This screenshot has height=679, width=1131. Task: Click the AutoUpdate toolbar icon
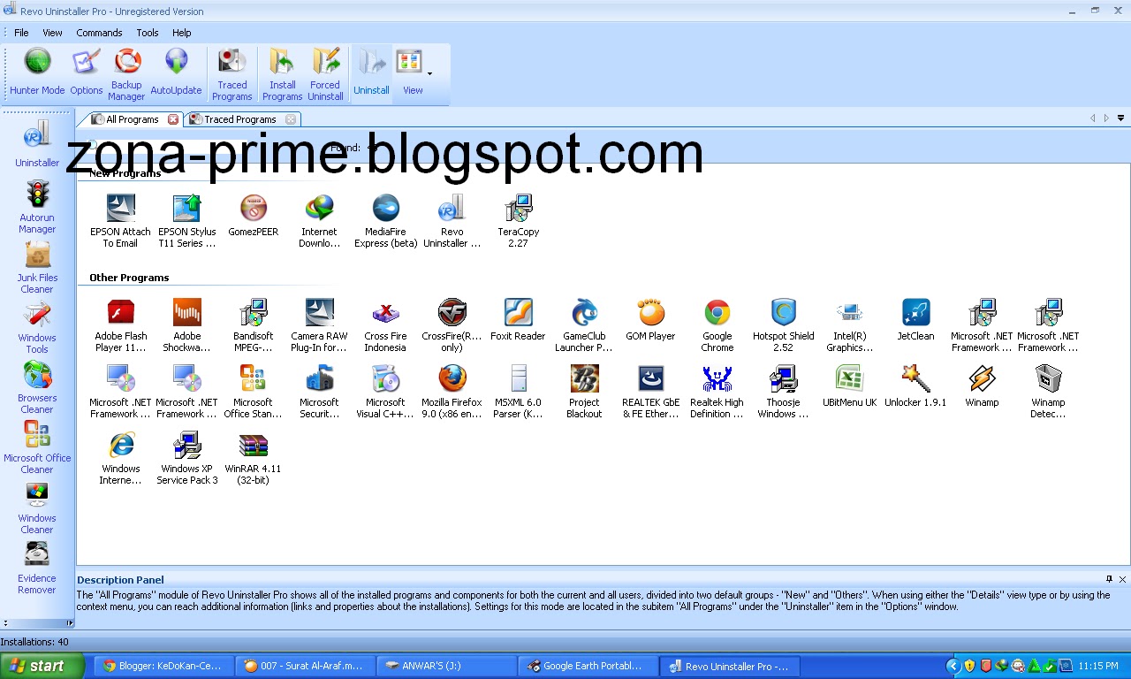pyautogui.click(x=176, y=73)
